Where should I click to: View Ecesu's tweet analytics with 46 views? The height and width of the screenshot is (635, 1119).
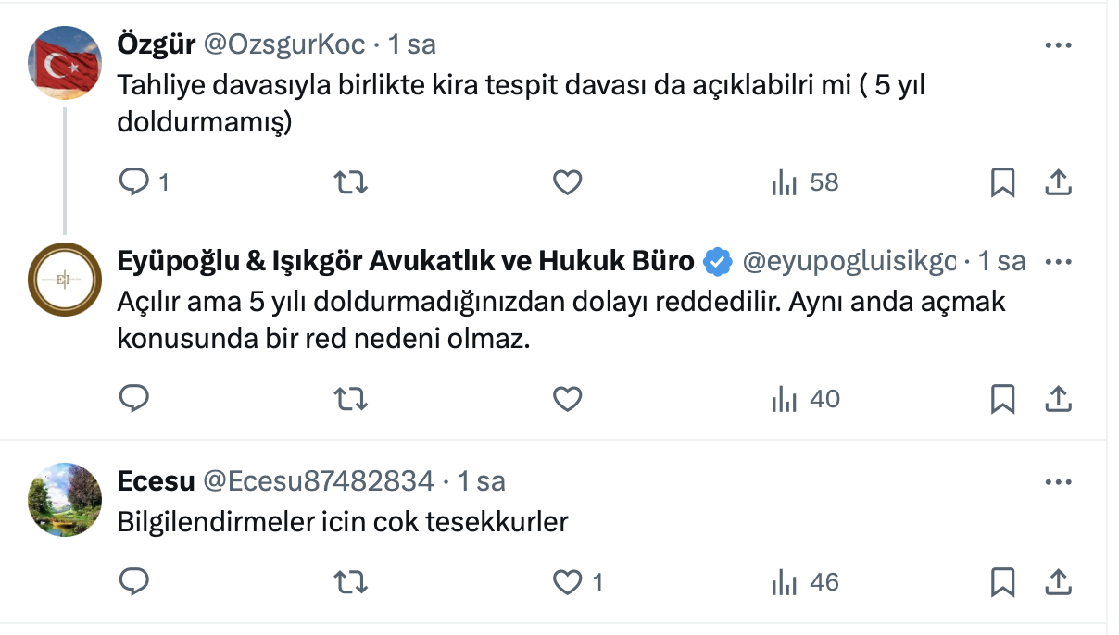tap(804, 581)
